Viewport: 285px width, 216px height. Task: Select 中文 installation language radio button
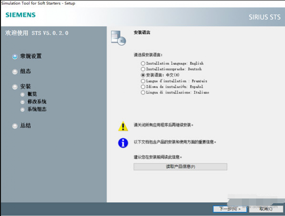(143, 75)
